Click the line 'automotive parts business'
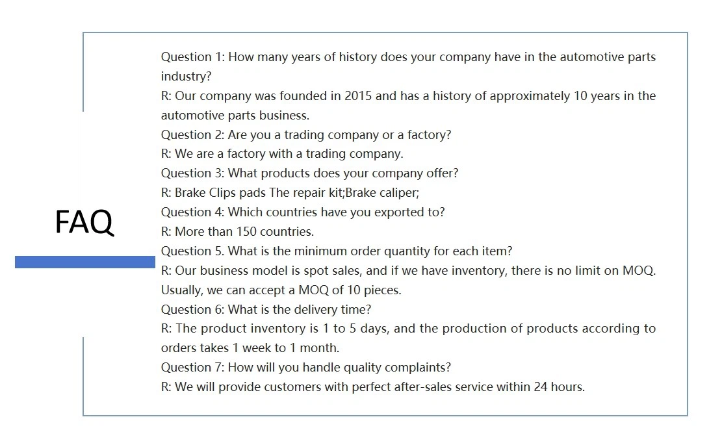Viewport: 722px width, 443px height. pos(235,116)
